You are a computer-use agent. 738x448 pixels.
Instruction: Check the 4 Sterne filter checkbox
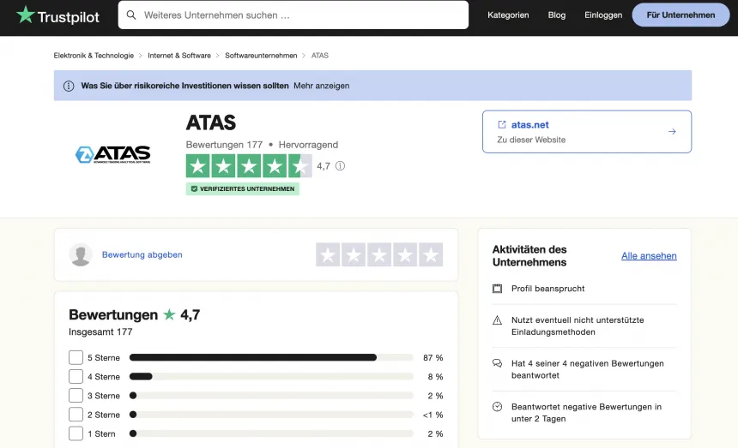click(76, 377)
